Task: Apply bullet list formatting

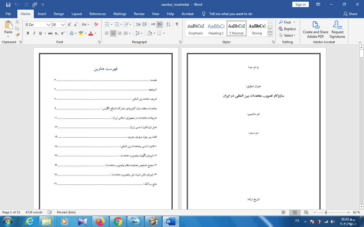Action: (x=107, y=24)
